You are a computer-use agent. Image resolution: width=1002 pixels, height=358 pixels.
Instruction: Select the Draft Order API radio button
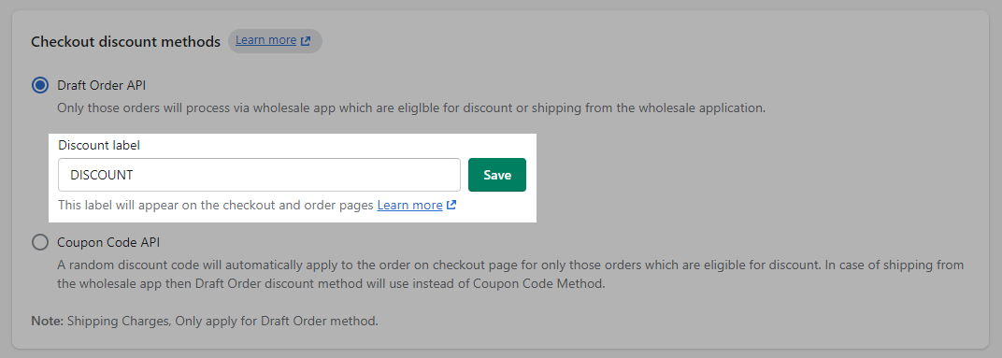40,85
